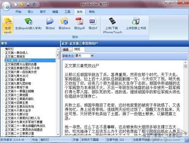
Task: Select chapter 正文第七章大冰川
Action: point(17,76)
